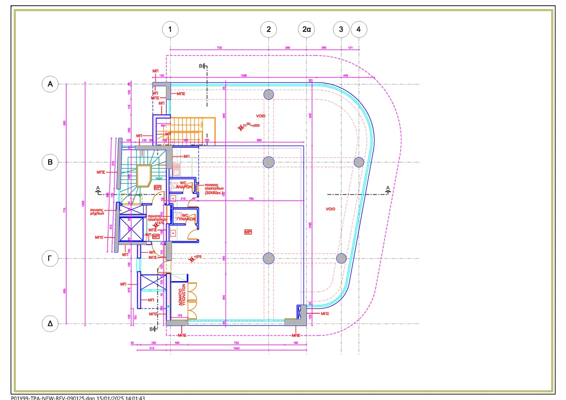Image resolution: width=566 pixels, height=400 pixels.
Task: Click the 260 dimension at the top
Action: 324,48
